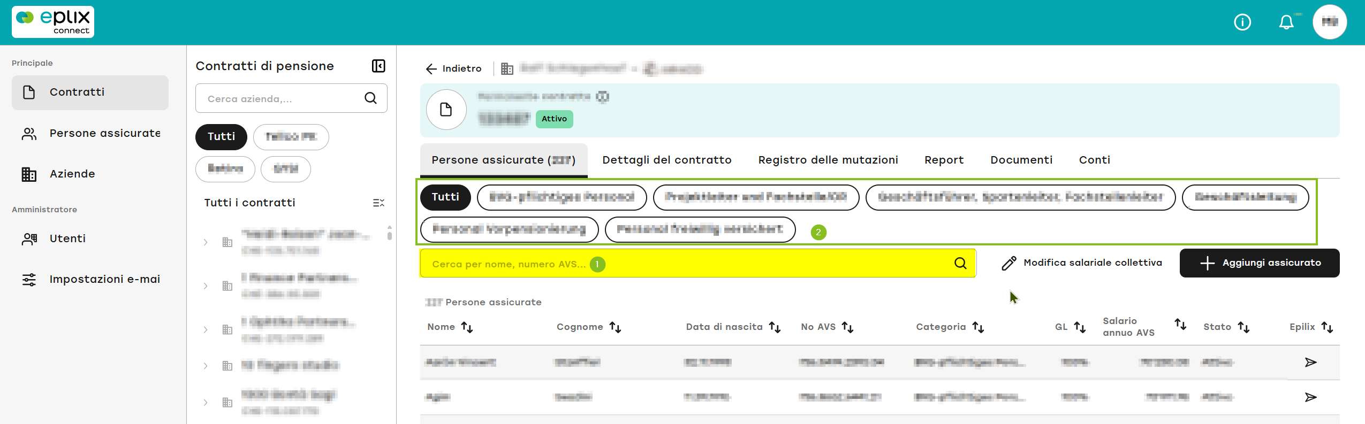Switch to Conti tab
The height and width of the screenshot is (424, 1365).
coord(1094,160)
